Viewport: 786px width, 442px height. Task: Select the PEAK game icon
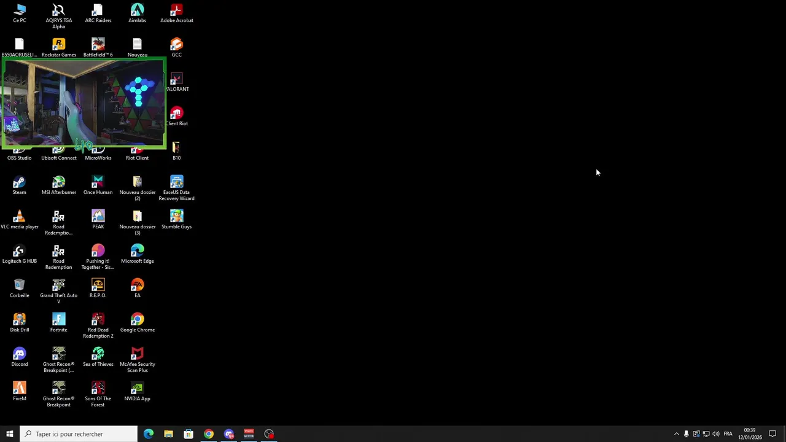pos(98,219)
